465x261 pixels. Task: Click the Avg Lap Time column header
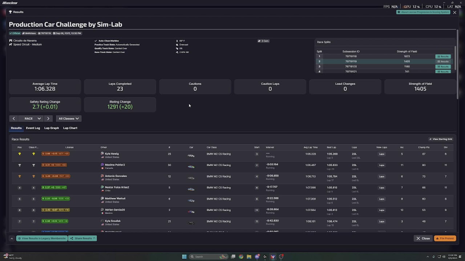click(311, 148)
